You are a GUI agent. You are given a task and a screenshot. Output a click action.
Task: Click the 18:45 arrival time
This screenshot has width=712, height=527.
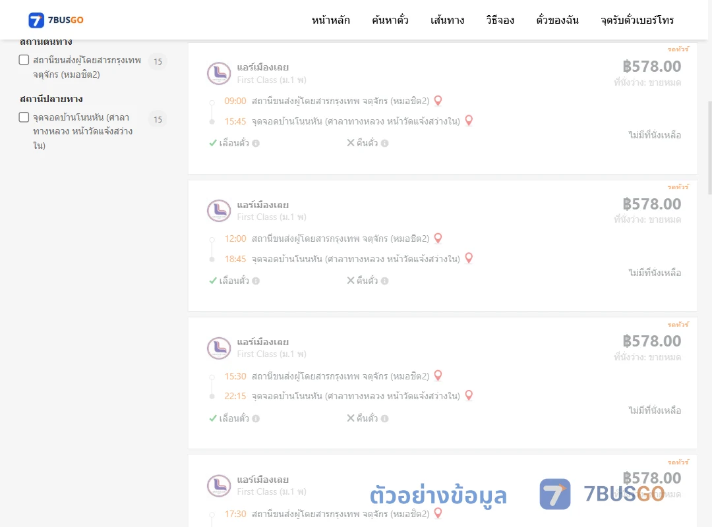(x=235, y=259)
